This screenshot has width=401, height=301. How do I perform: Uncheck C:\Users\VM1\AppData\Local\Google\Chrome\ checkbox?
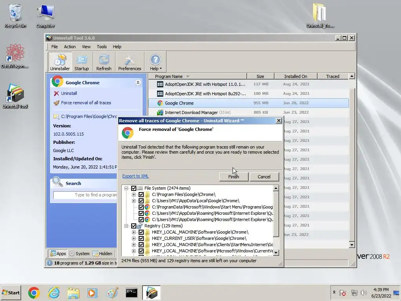tap(141, 201)
